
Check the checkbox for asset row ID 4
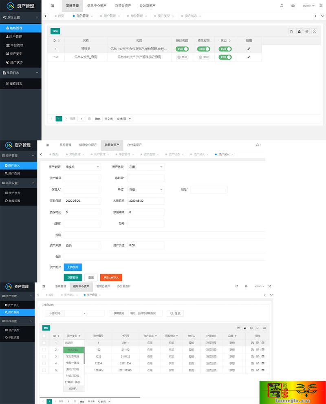[x=44, y=363]
